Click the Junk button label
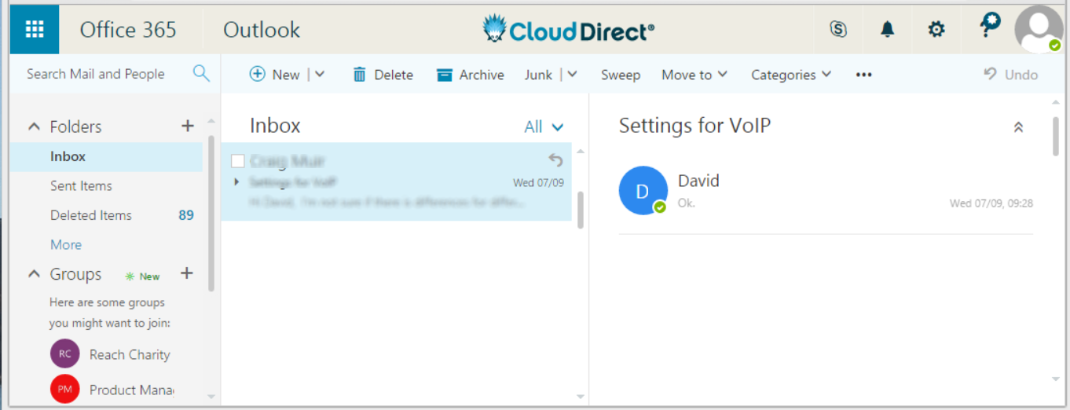Viewport: 1070px width, 410px height. pos(539,75)
